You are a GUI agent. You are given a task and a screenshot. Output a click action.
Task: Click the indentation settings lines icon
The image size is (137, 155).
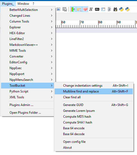pyautogui.click(x=109, y=9)
